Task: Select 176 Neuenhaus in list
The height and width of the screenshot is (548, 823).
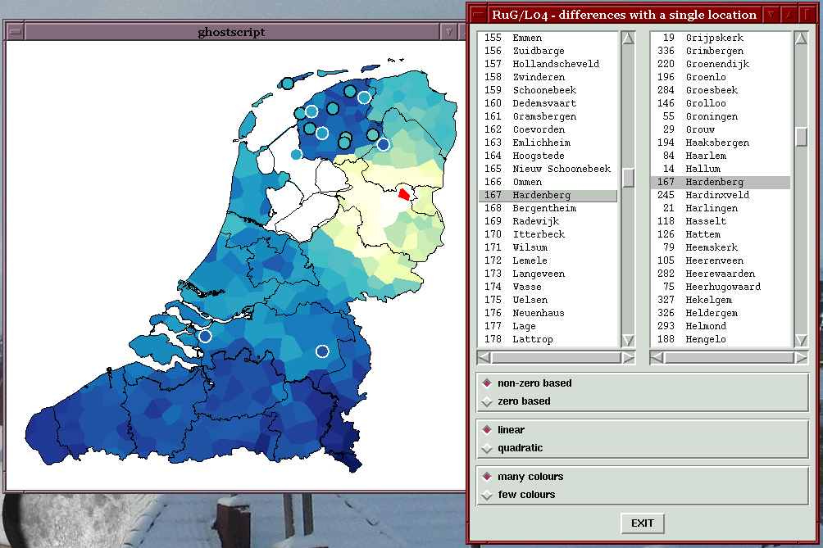Action: click(x=548, y=313)
